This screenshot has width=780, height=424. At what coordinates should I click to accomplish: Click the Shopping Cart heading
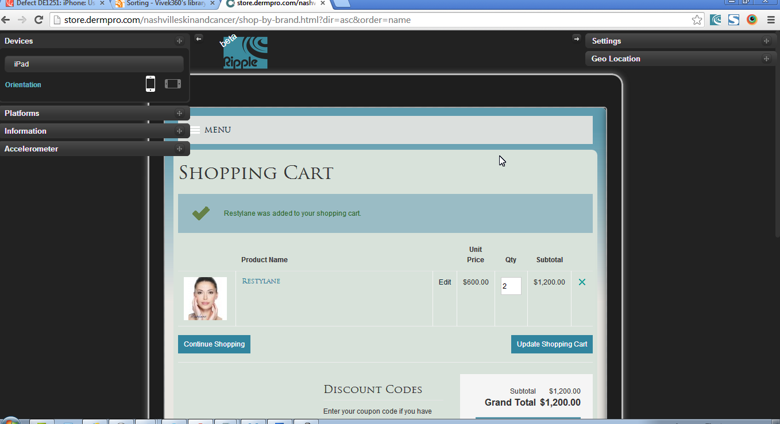256,173
